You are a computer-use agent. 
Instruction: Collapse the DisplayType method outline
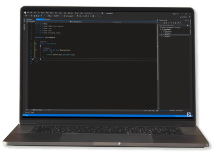tap(36, 50)
